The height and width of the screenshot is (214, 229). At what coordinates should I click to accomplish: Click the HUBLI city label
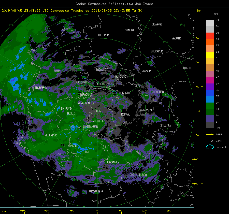[x=71, y=113]
